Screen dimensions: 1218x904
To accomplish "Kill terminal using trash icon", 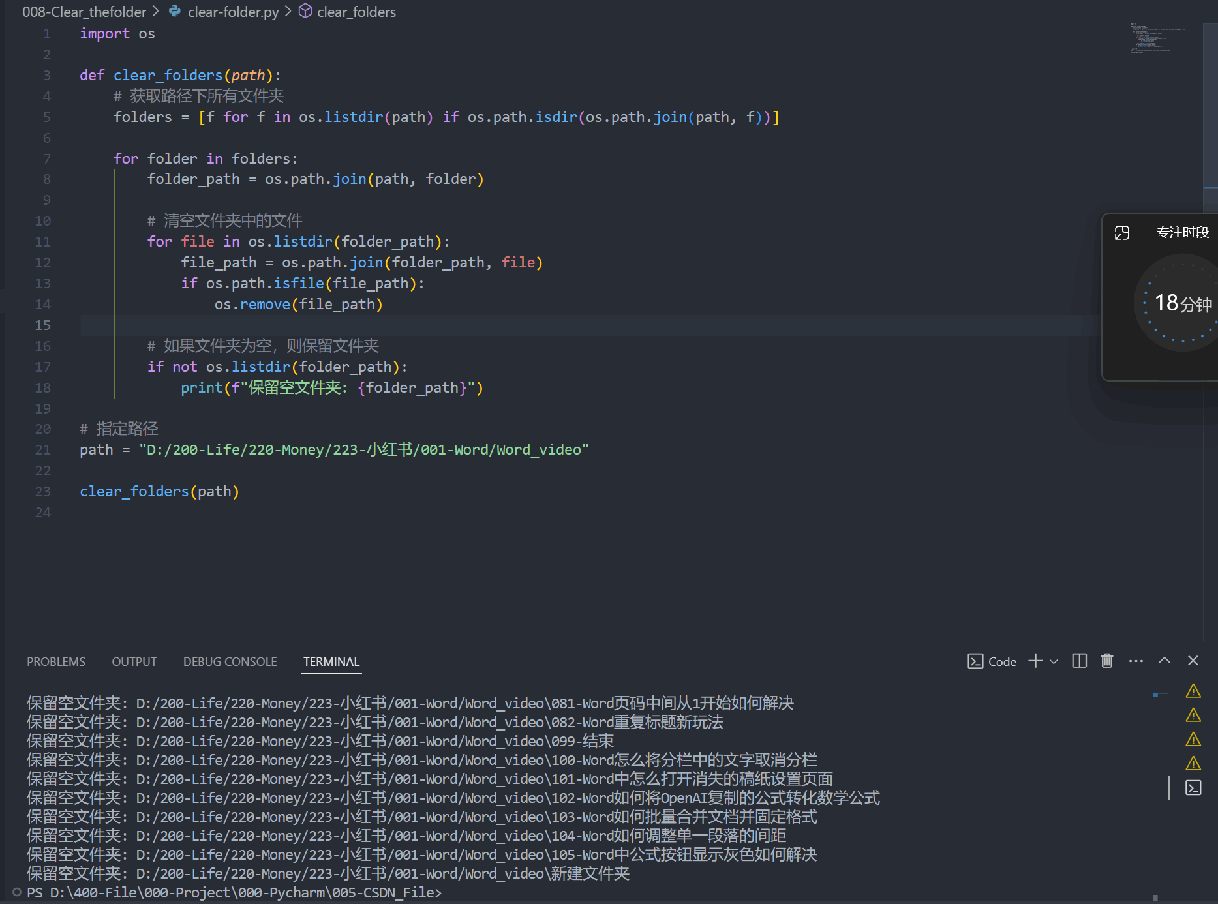I will point(1107,661).
